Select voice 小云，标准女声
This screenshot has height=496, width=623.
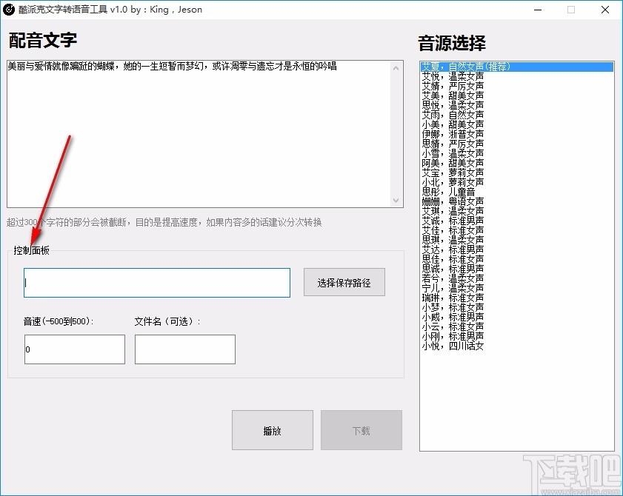pos(516,326)
